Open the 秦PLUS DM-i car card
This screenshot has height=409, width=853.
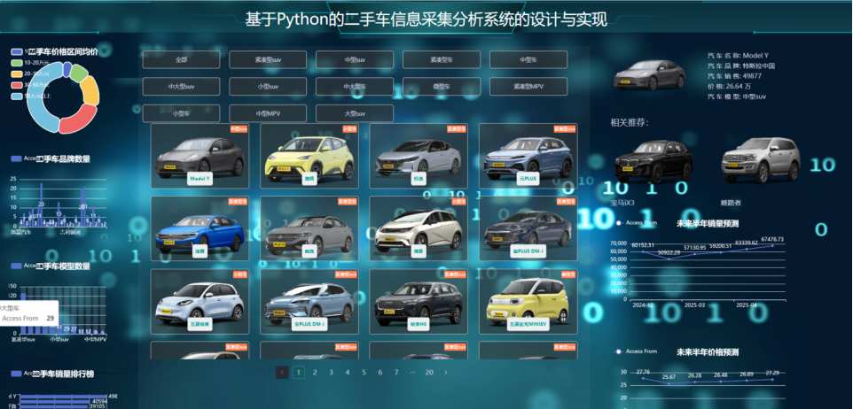coord(528,228)
